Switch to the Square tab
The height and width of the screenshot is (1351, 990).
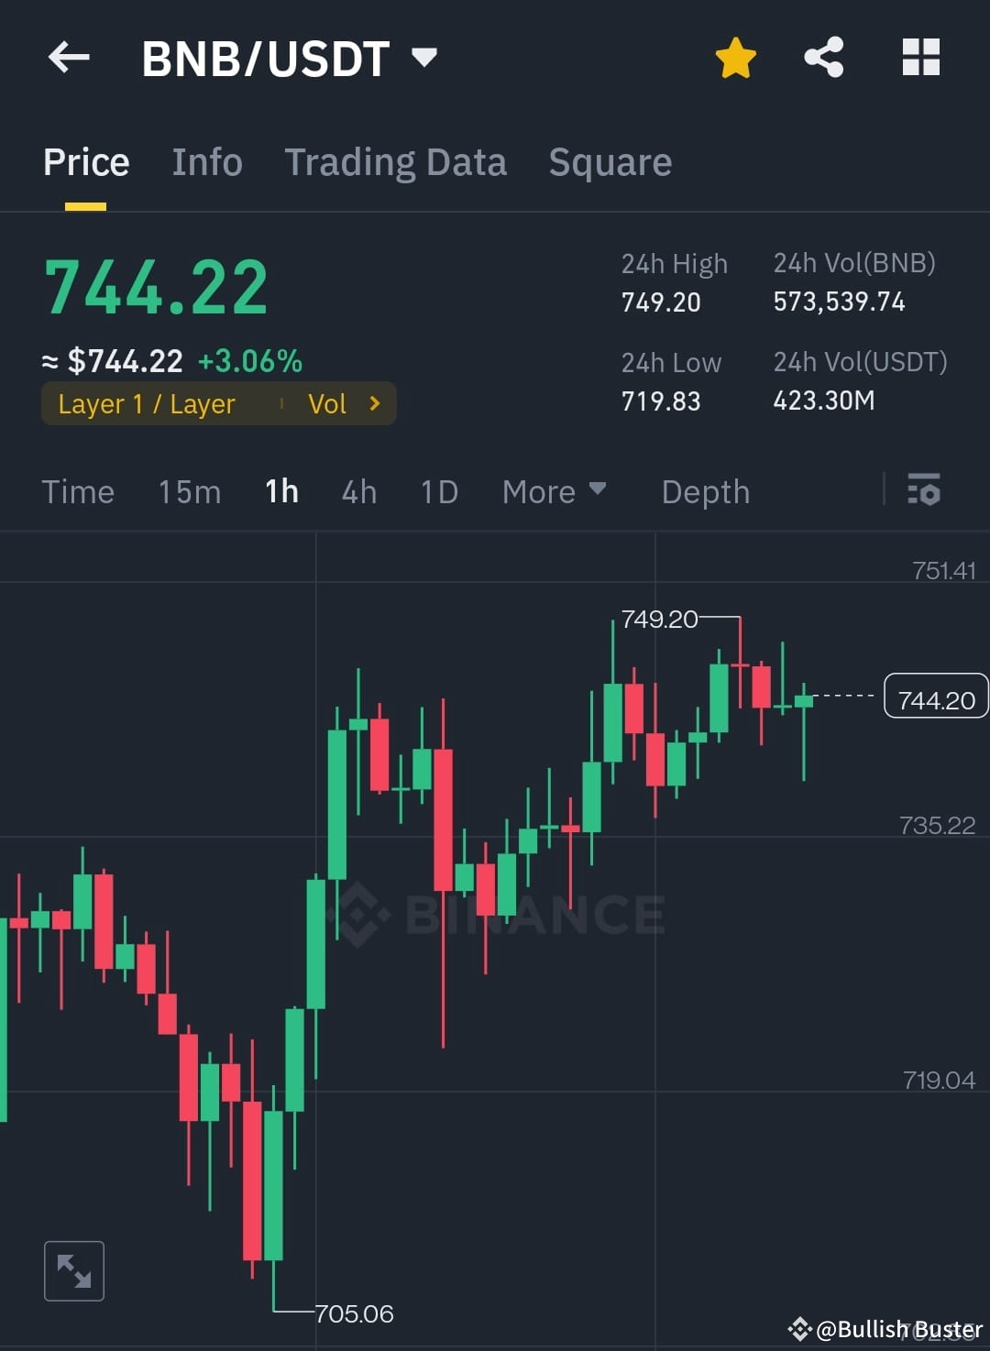point(610,161)
